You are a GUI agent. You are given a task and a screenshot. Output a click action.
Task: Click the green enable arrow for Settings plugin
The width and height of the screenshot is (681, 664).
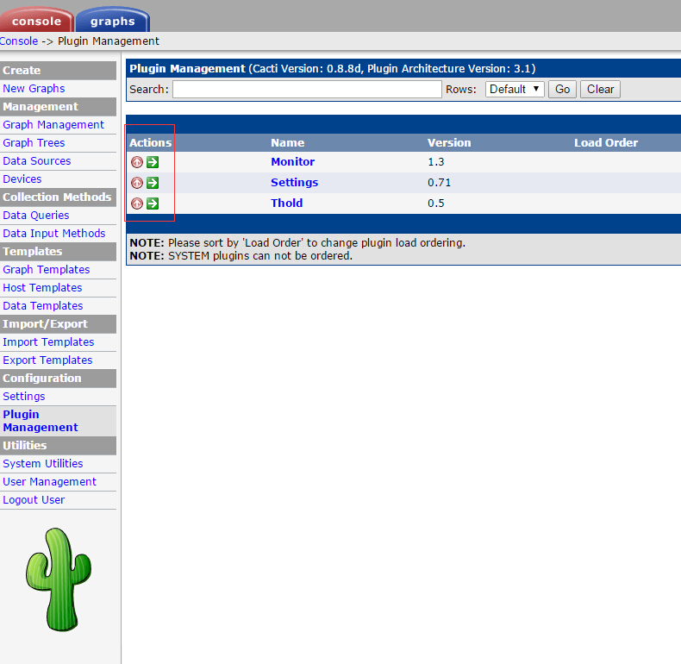tap(153, 183)
